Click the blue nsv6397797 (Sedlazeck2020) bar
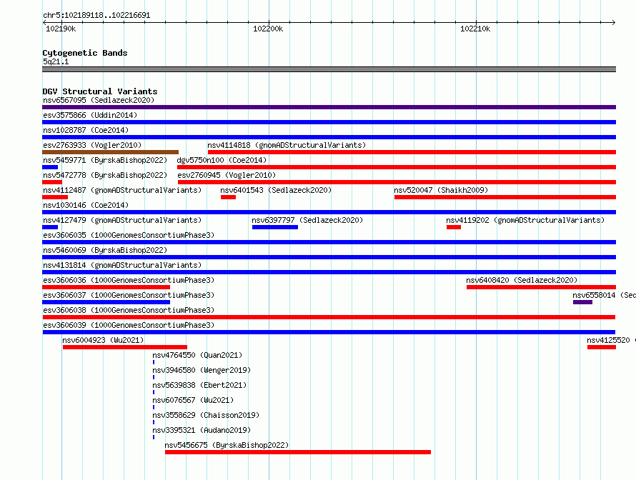Screen dimensions: 636x480 275,227
